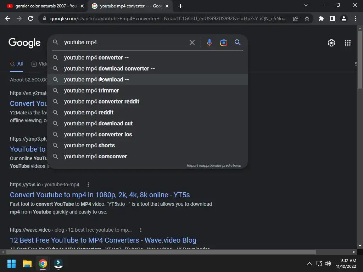Open the Extensions puzzle icon

(321, 18)
